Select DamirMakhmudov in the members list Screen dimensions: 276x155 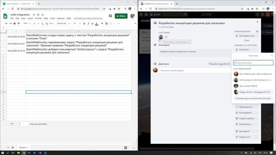tap(253, 74)
